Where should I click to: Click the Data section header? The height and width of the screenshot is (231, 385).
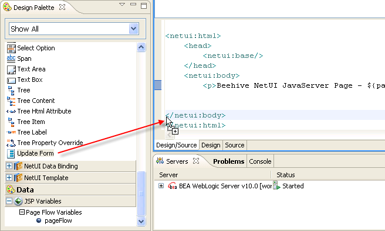[70, 189]
